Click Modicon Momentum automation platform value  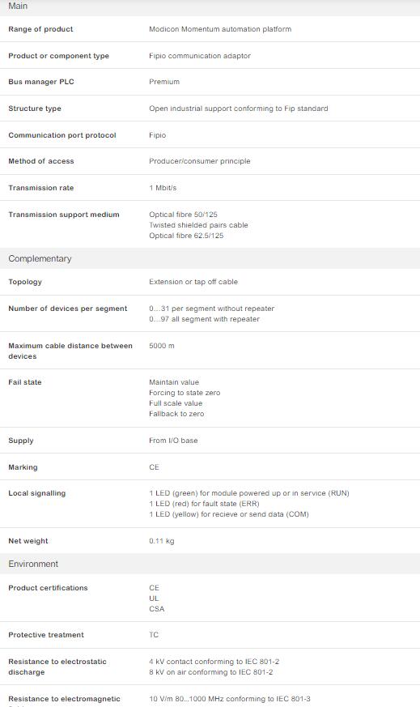(220, 29)
